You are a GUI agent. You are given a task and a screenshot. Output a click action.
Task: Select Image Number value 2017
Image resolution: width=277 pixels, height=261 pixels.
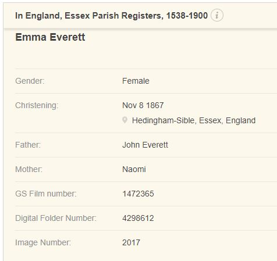pyautogui.click(x=131, y=242)
